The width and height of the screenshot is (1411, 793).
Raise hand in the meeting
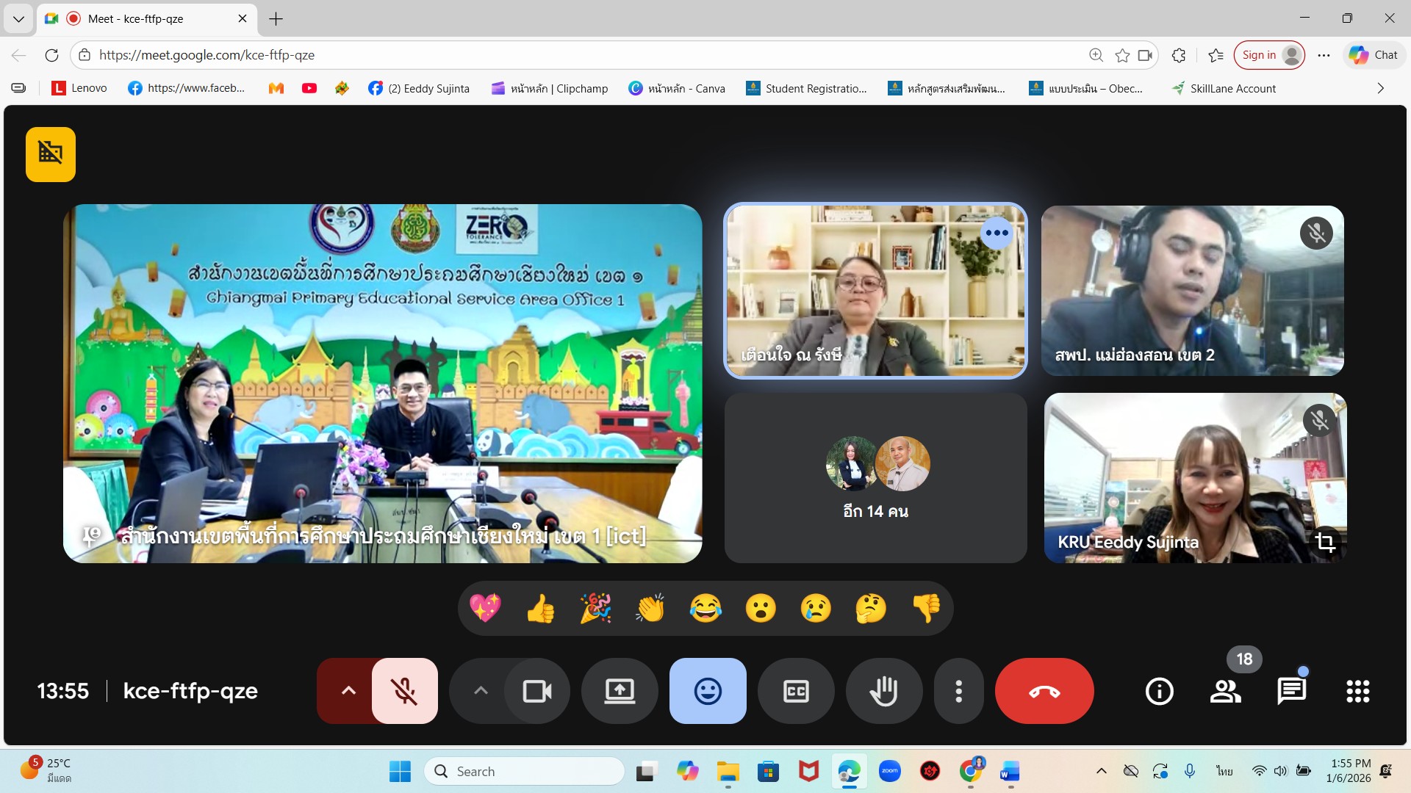pos(883,691)
